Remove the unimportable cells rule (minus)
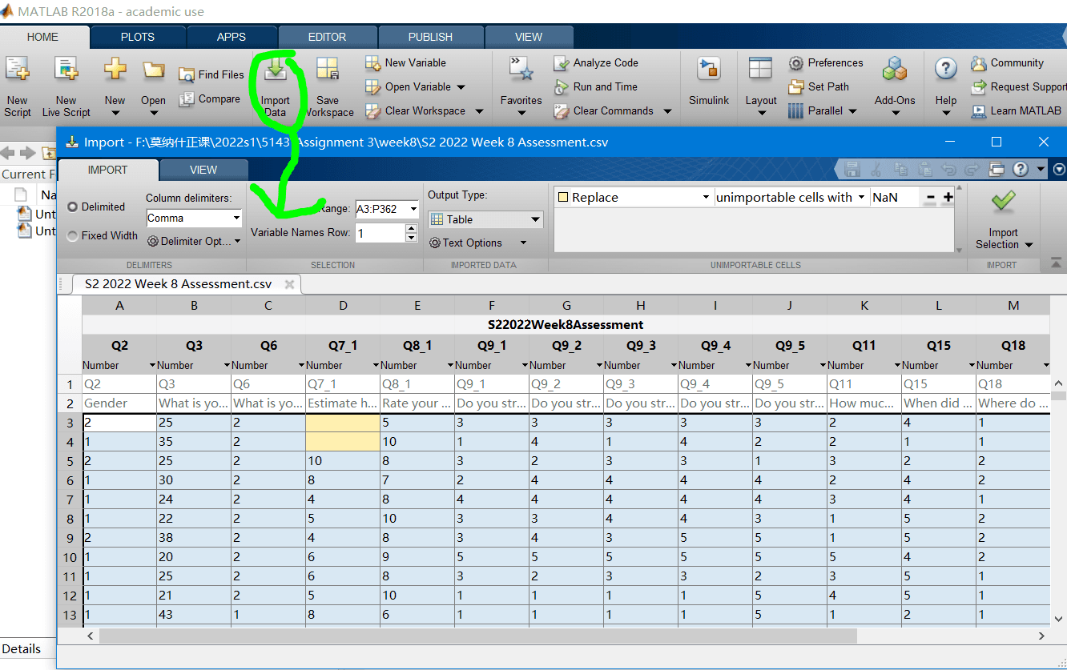The height and width of the screenshot is (670, 1067). pyautogui.click(x=930, y=197)
